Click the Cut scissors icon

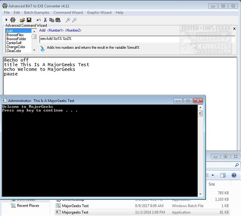45,20
